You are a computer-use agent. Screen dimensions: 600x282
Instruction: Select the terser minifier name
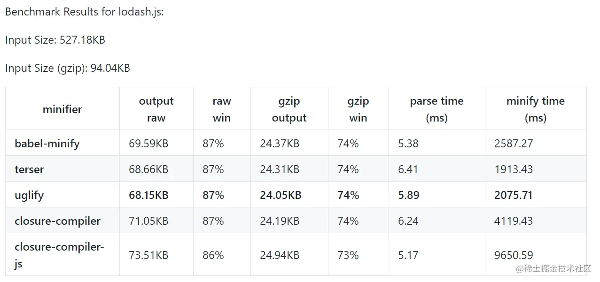pyautogui.click(x=29, y=169)
